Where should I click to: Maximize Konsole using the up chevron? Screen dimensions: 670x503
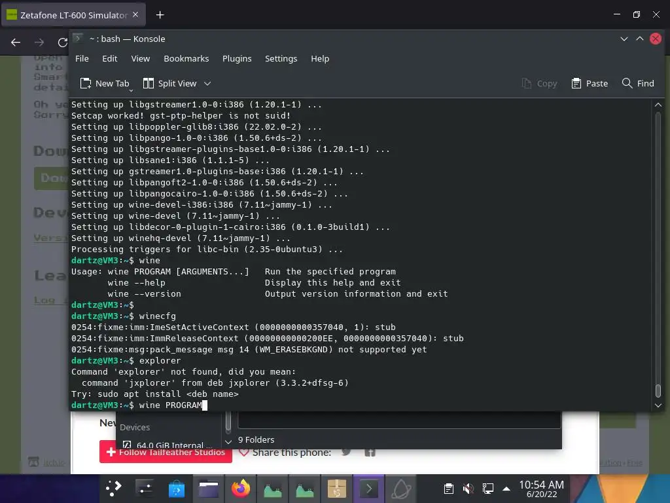click(640, 39)
